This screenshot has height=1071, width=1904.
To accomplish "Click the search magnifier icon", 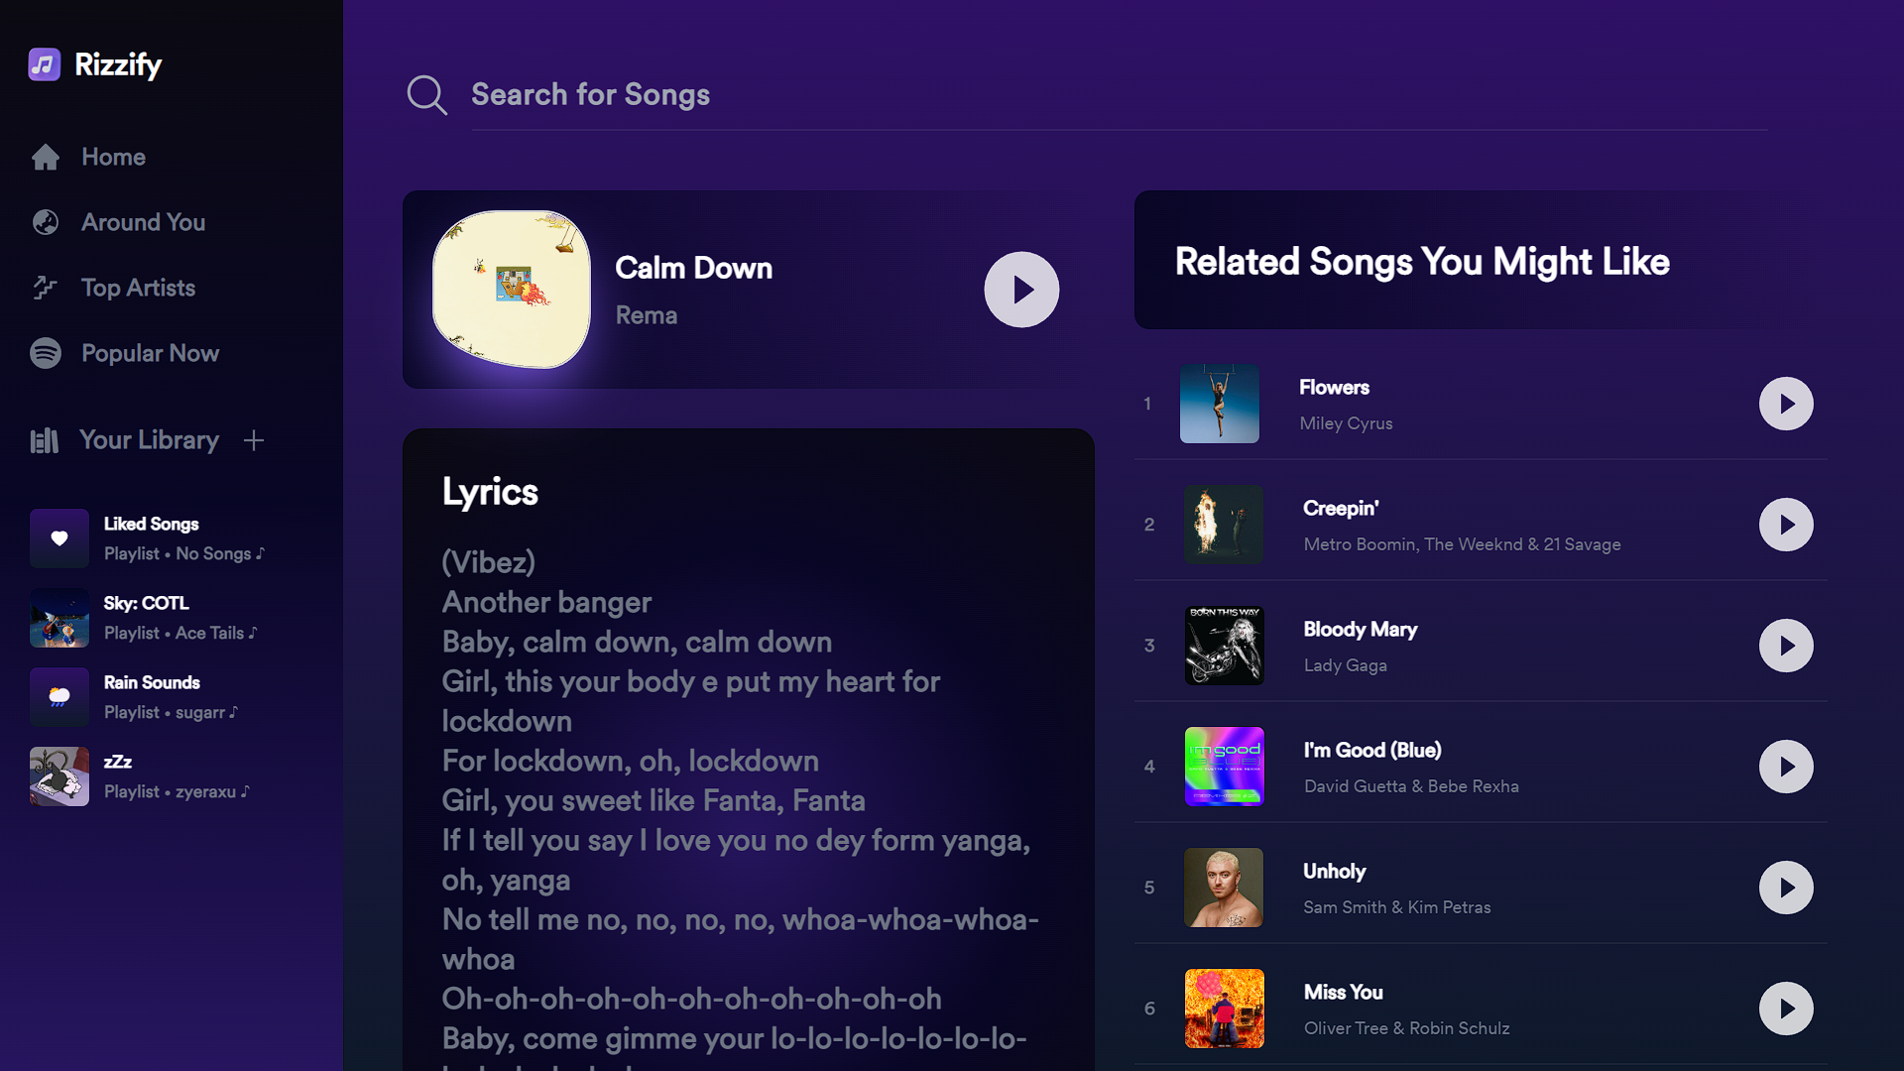I will click(x=426, y=94).
